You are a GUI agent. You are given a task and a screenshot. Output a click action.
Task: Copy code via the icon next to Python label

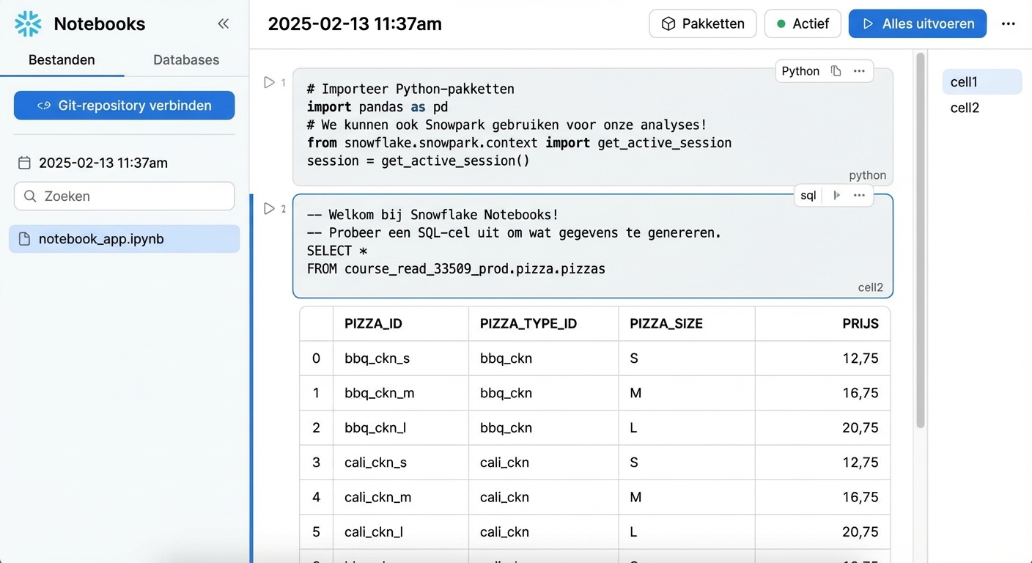pos(836,70)
